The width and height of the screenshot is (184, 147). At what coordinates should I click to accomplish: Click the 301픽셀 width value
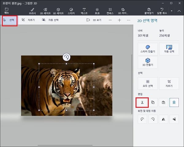[143, 36]
